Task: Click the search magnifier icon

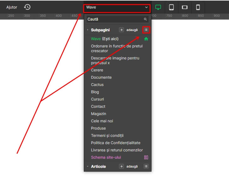Action: (x=145, y=19)
